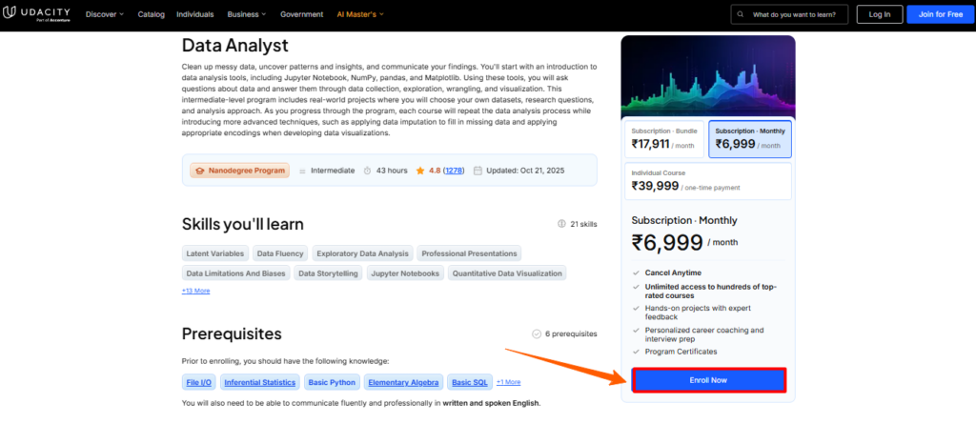Click the program banner image thumbnail
Screen dimensions: 976x424
coord(708,76)
